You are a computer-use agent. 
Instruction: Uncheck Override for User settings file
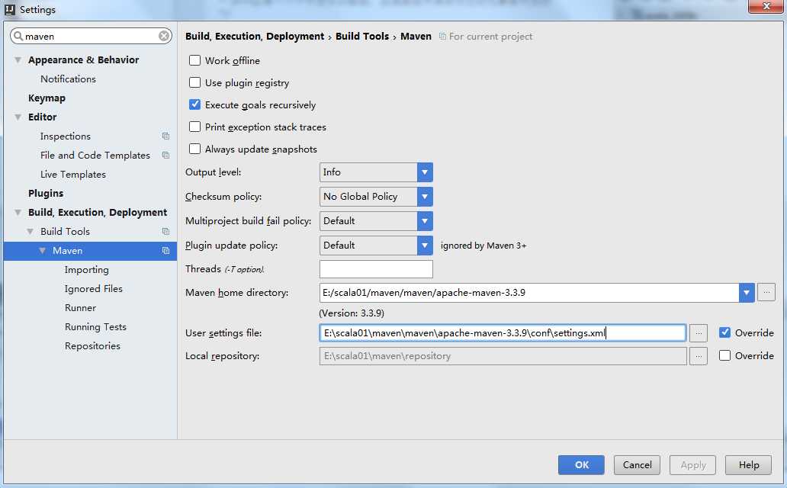coord(724,332)
